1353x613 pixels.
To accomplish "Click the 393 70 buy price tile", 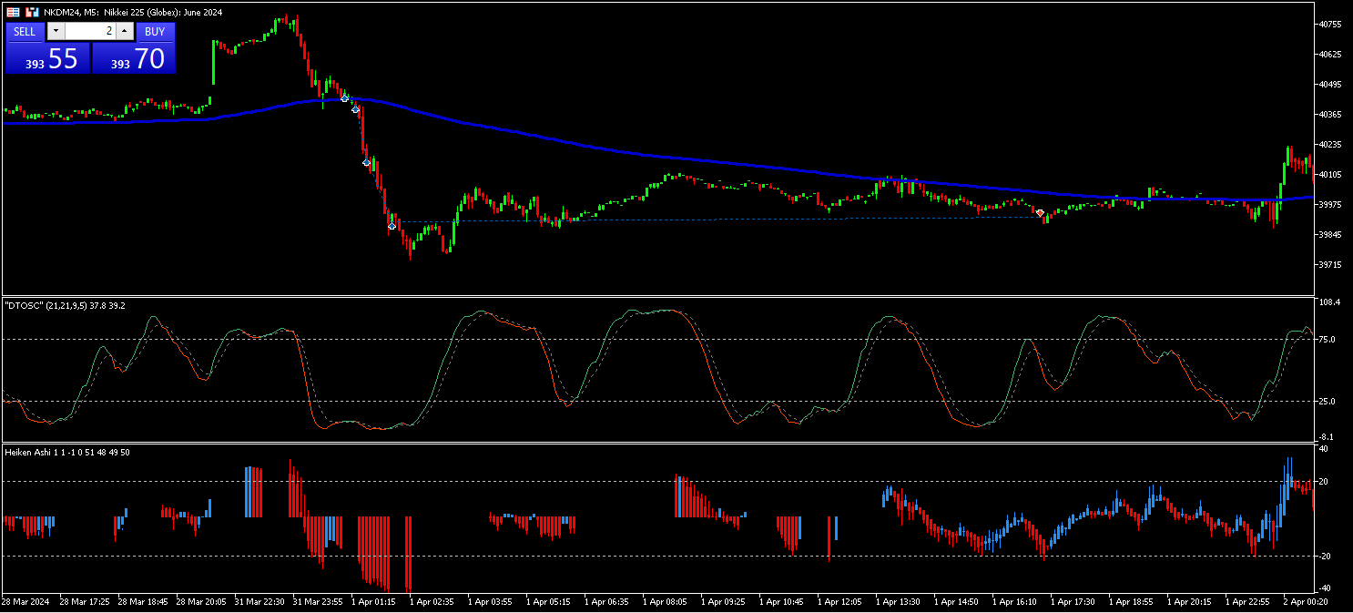I will pos(134,57).
